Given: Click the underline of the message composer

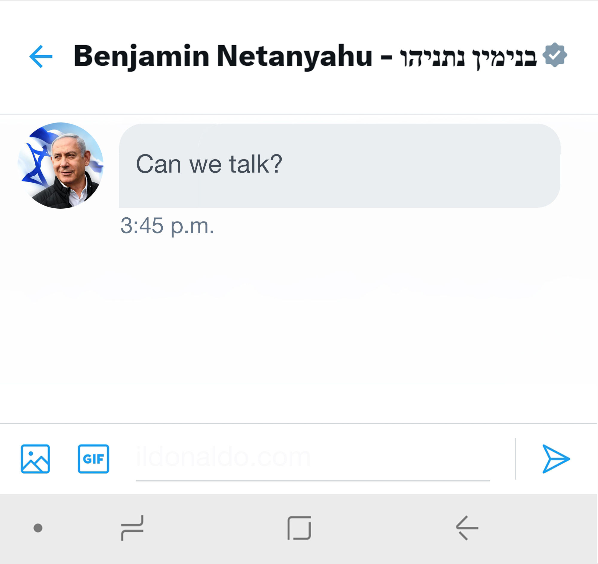Looking at the screenshot, I should [x=313, y=481].
